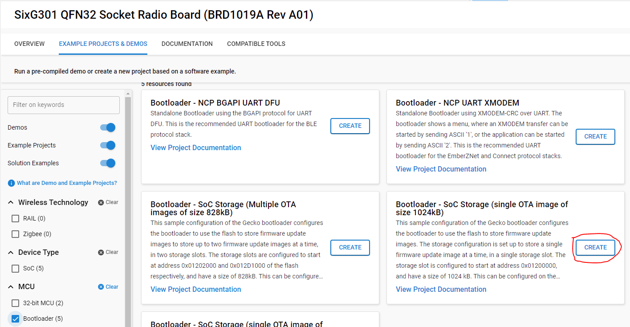The width and height of the screenshot is (630, 327).
Task: Clear the MCU filter
Action: coord(108,287)
